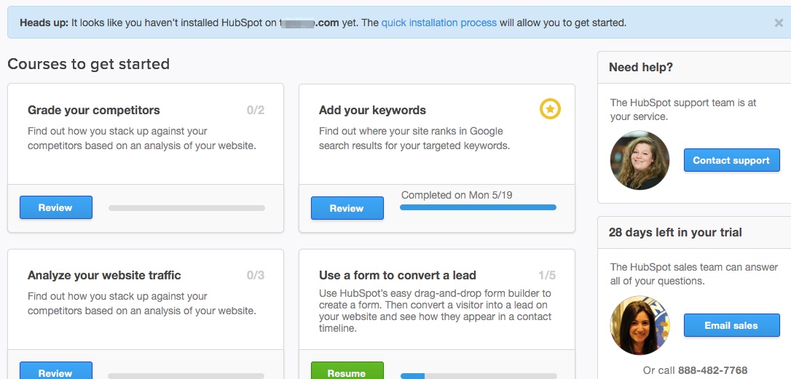Resume the Use a form to convert a lead course
The image size is (791, 379).
pos(347,372)
